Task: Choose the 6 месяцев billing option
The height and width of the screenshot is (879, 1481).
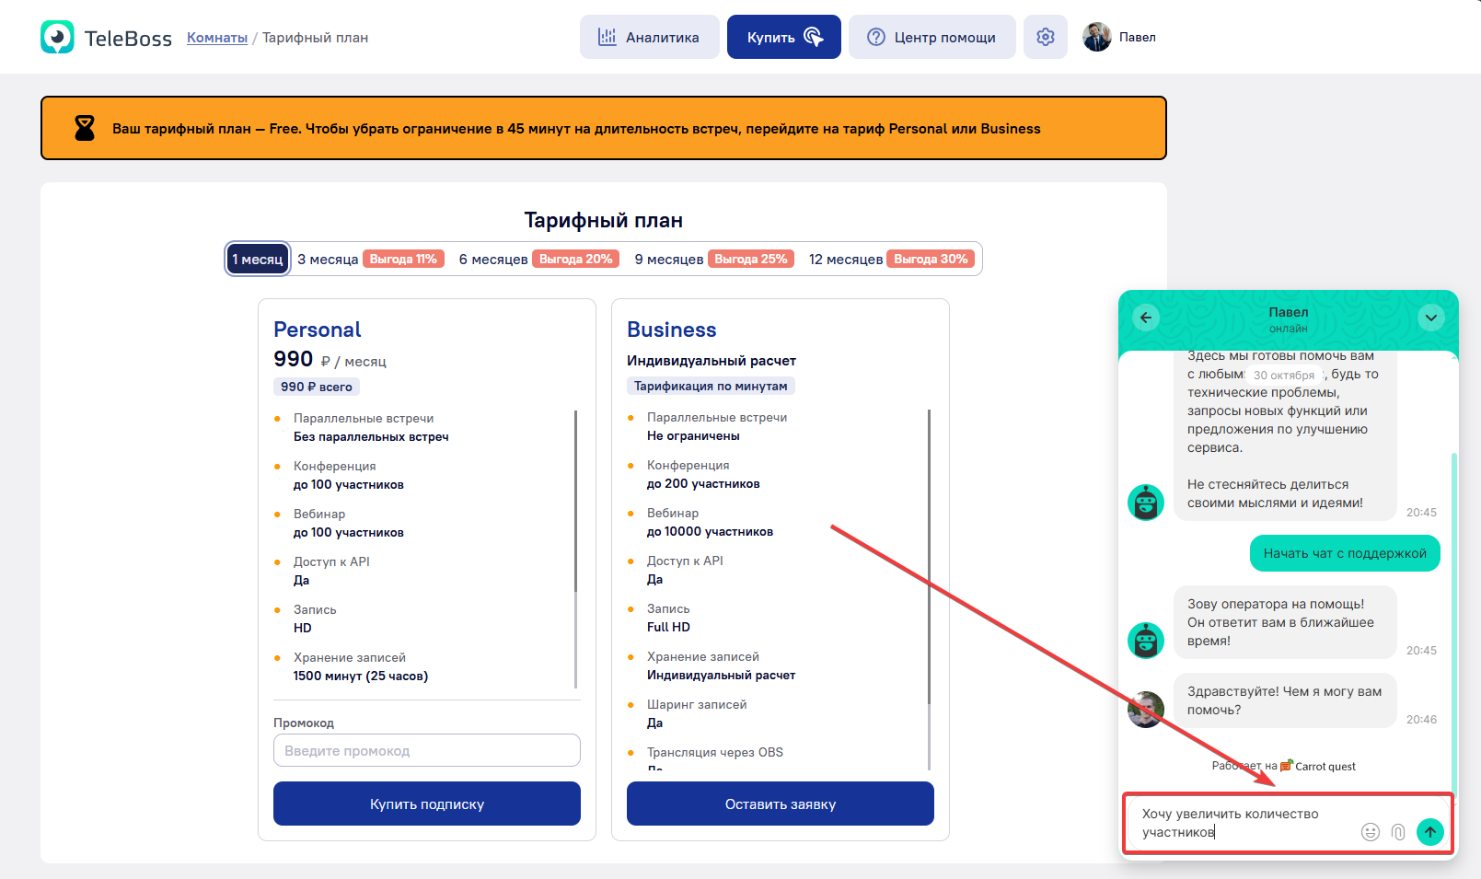Action: pyautogui.click(x=493, y=260)
